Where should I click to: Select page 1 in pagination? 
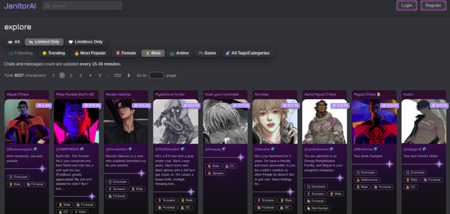point(62,75)
